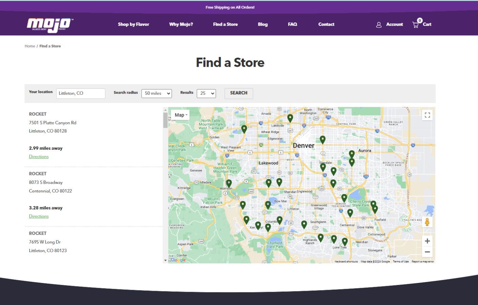Open the Cart link
This screenshot has height=305, width=478.
pos(427,24)
